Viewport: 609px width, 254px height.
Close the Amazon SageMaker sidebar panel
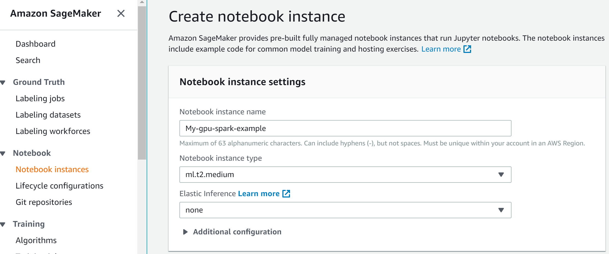pyautogui.click(x=121, y=13)
